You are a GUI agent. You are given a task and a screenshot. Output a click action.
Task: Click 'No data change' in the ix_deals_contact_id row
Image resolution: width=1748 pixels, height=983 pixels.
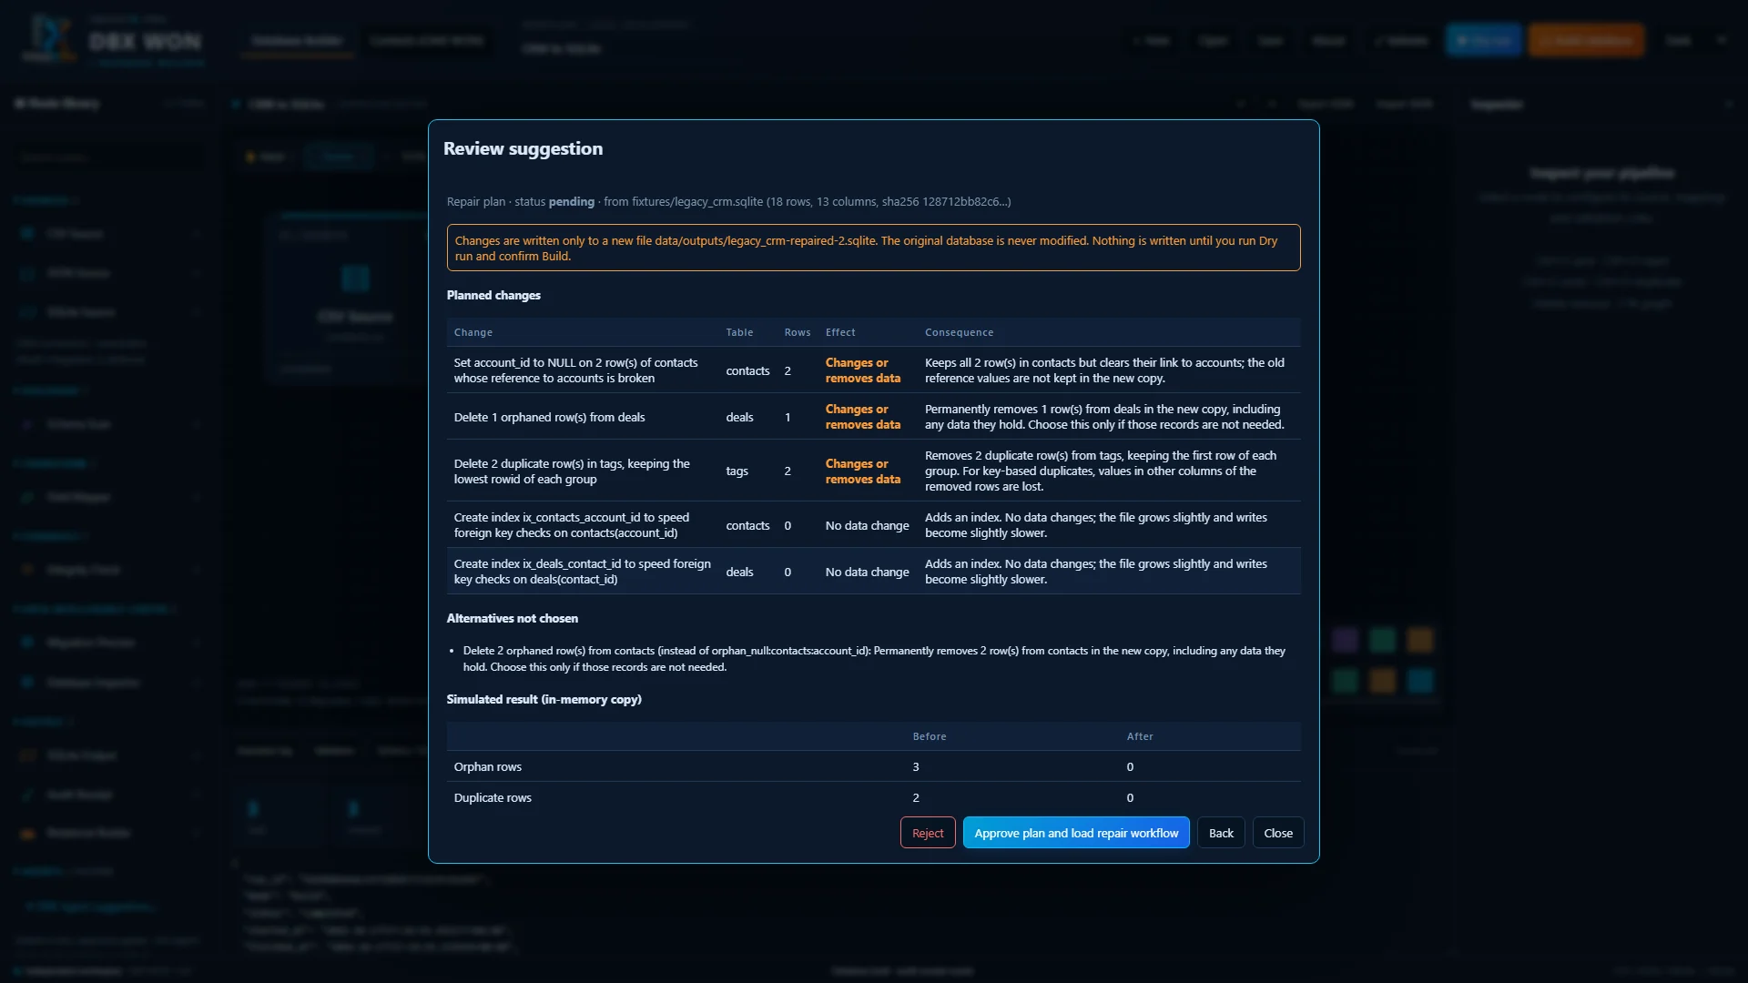867,572
